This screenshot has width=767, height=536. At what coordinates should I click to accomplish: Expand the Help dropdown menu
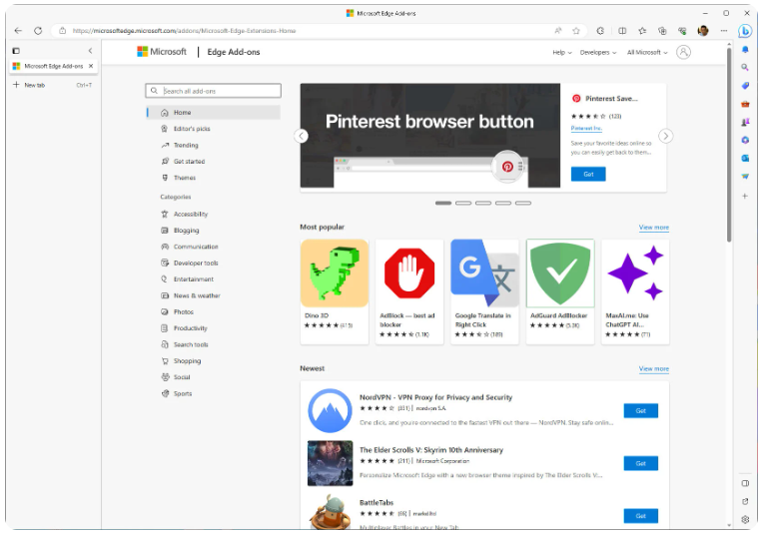pyautogui.click(x=561, y=52)
